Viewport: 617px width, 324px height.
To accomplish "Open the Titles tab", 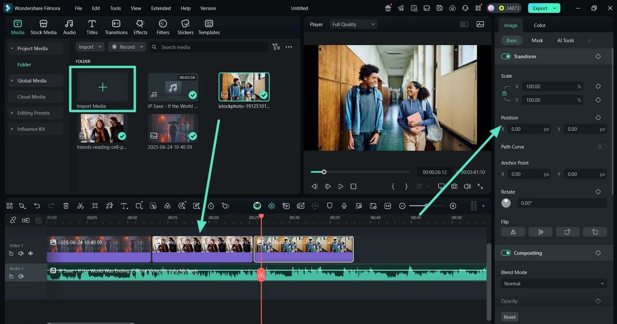I will pyautogui.click(x=92, y=28).
